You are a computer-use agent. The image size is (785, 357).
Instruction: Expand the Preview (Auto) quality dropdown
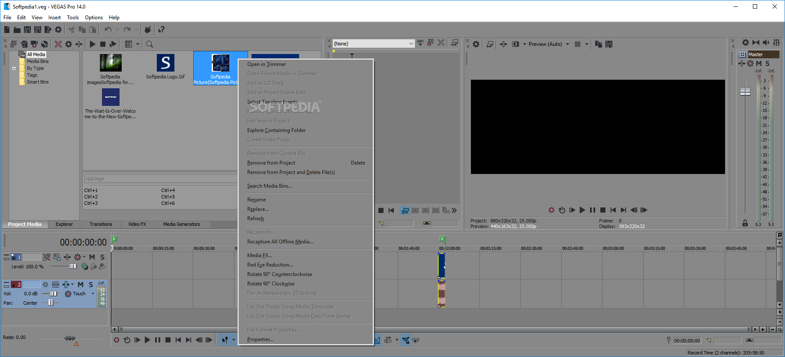coord(568,44)
